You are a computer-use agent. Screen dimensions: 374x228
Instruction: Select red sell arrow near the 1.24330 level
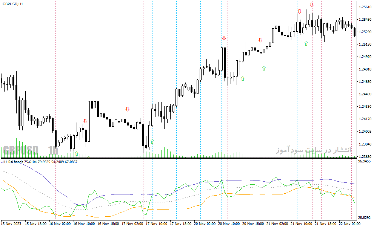(127, 109)
